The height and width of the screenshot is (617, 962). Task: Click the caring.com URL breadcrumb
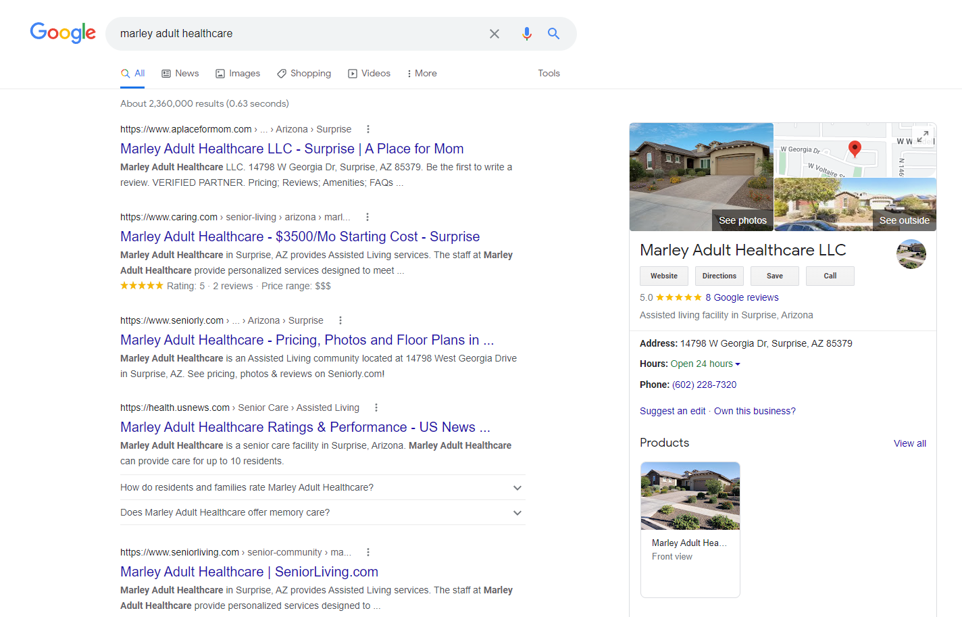pyautogui.click(x=235, y=217)
